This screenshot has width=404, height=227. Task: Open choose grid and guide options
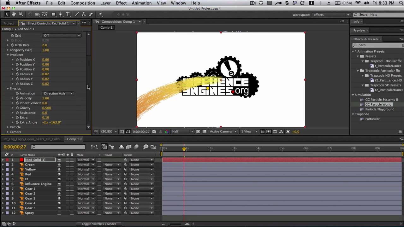tap(122, 131)
